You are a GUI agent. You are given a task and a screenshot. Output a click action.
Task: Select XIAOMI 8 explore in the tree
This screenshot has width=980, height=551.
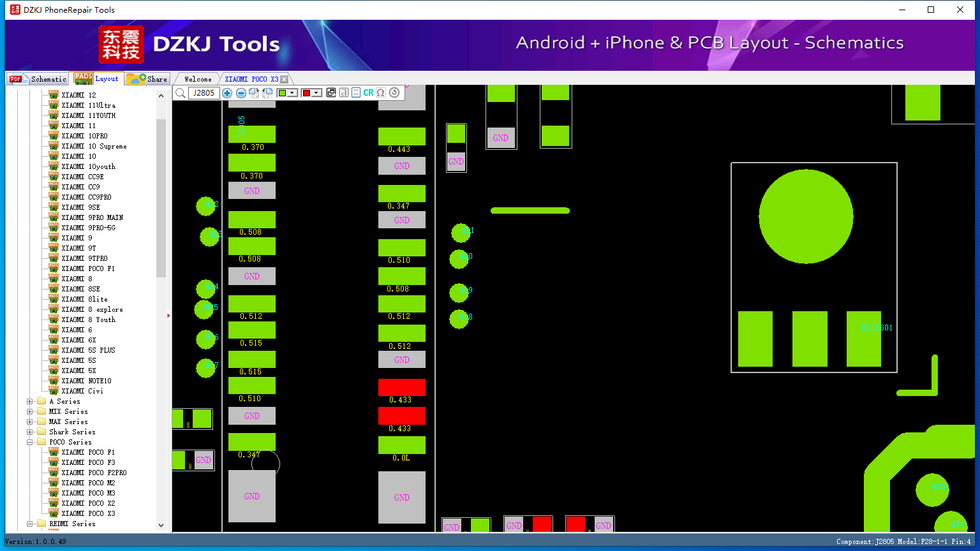click(x=92, y=309)
